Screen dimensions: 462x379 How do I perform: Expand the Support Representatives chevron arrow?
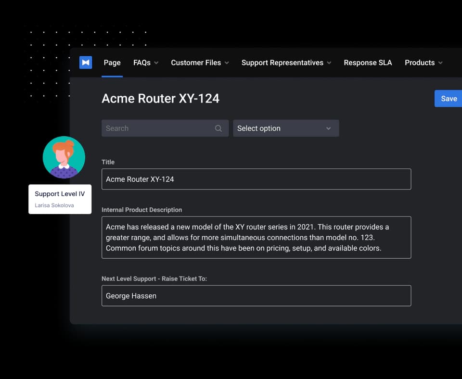(329, 63)
